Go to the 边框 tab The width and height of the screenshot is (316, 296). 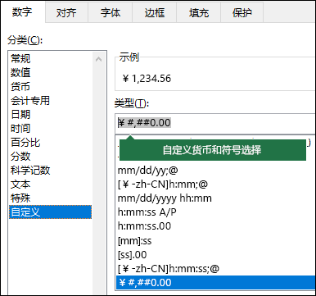point(155,12)
